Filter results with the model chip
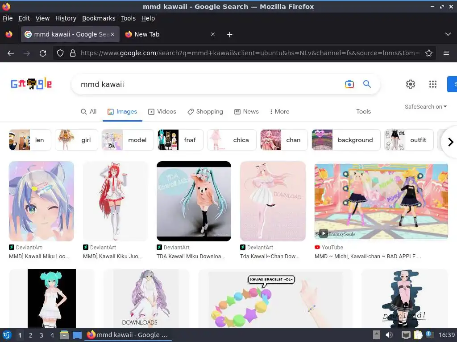 [x=128, y=140]
